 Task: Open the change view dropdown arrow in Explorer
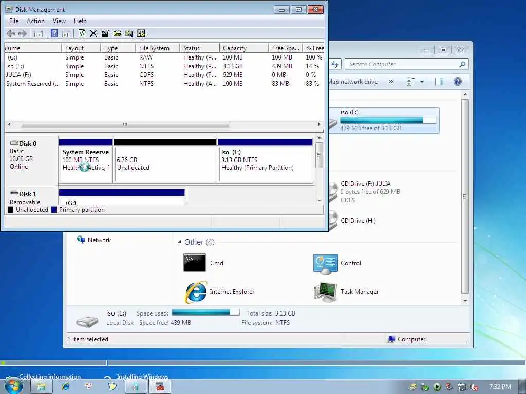coord(422,82)
